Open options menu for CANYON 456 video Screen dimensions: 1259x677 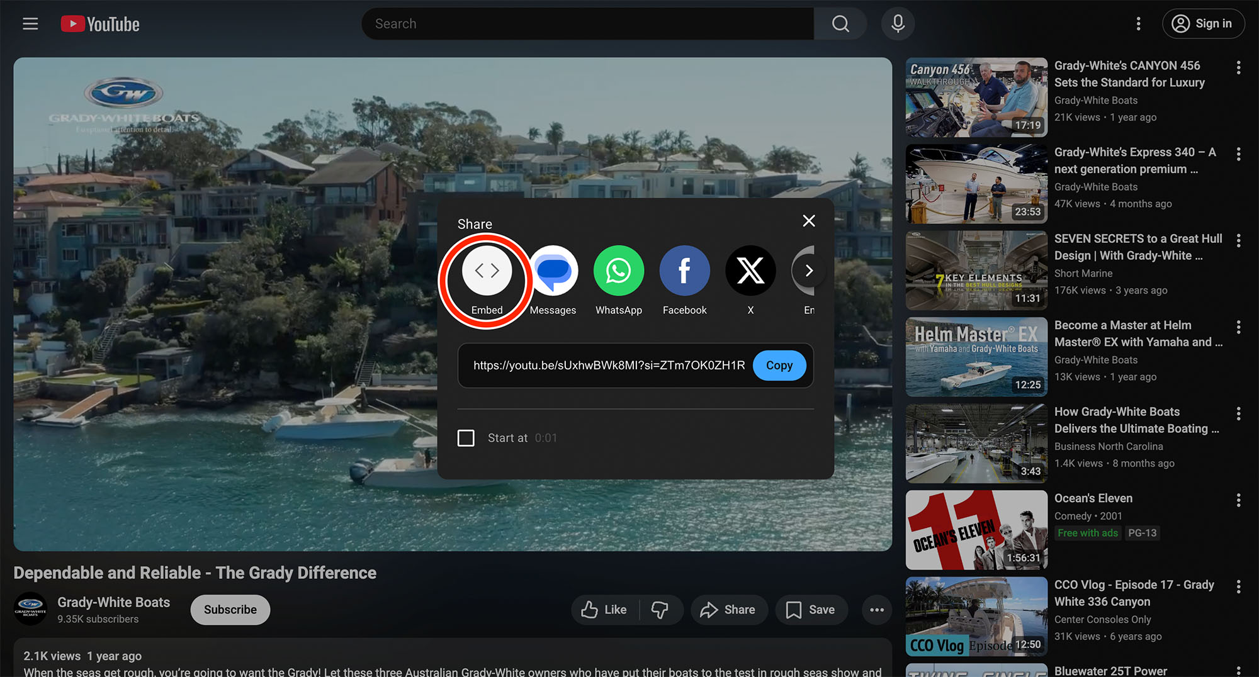click(x=1238, y=67)
